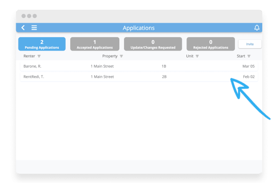The height and width of the screenshot is (183, 278).
Task: Select the Mar 05 start date
Action: click(248, 66)
